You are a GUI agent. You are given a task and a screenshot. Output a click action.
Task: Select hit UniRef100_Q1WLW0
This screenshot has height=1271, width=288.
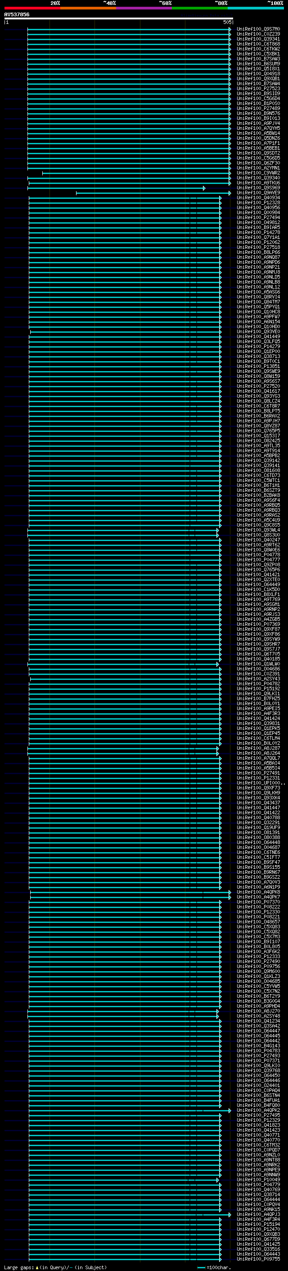click(258, 664)
